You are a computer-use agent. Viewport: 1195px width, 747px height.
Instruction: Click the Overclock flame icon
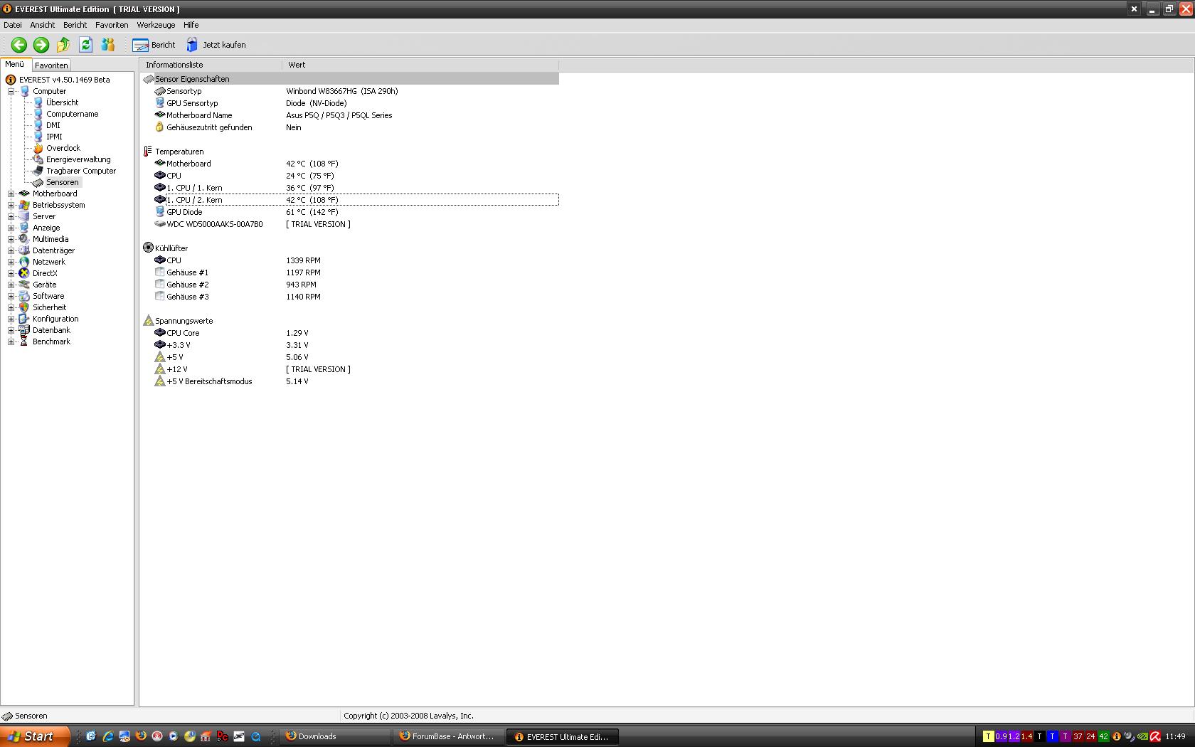[38, 148]
